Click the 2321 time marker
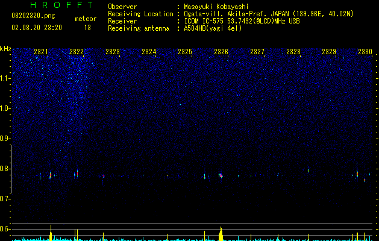 (41, 52)
